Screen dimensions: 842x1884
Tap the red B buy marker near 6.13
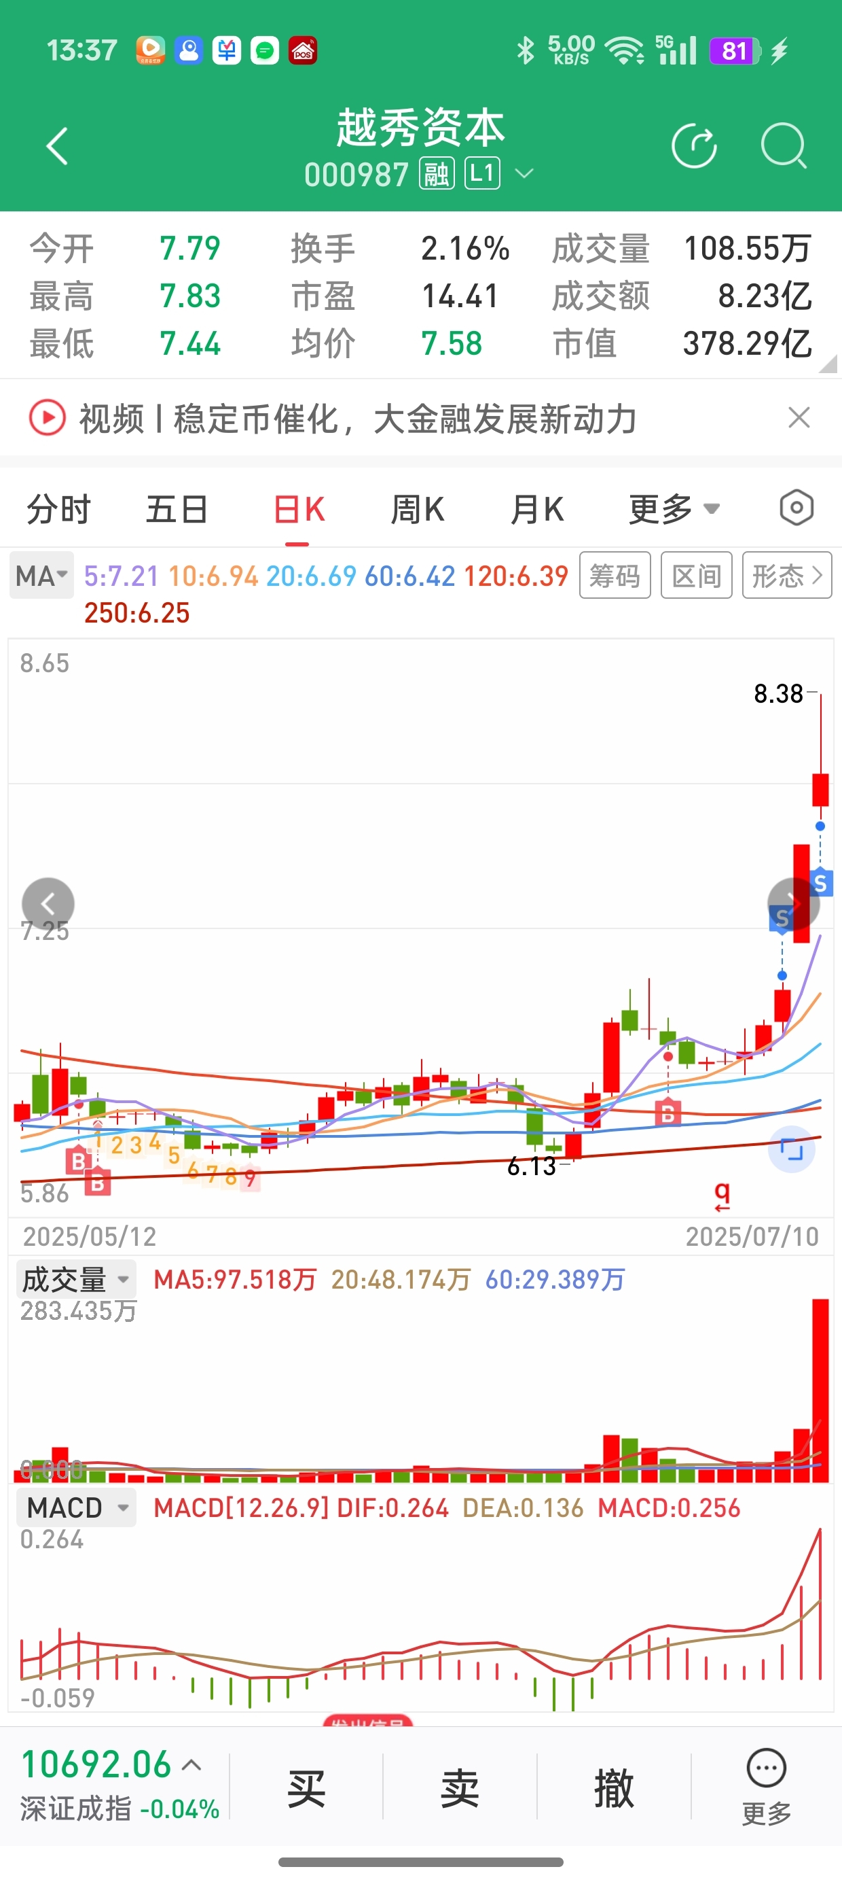(x=667, y=1113)
